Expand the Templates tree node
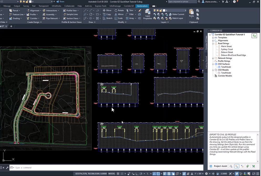Viewport: 261px width, 176px height. pos(213,38)
